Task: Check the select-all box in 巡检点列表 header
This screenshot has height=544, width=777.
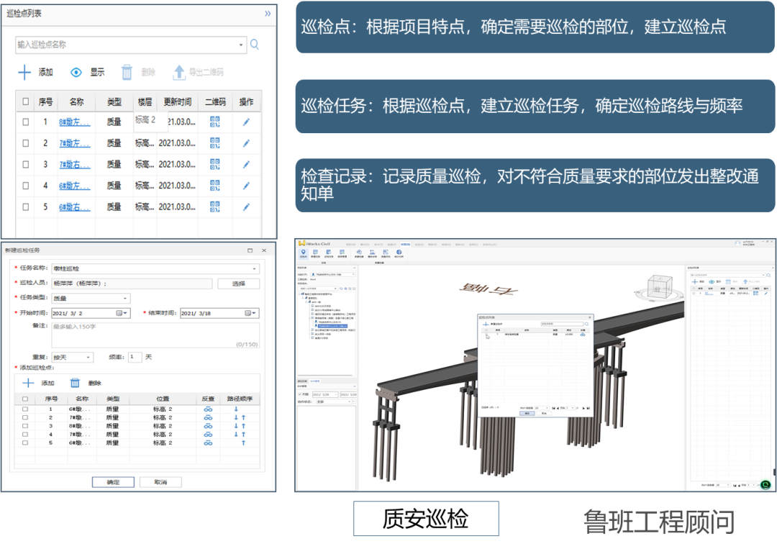Action: tap(26, 101)
